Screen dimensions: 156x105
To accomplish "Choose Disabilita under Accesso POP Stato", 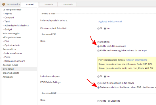I will pyautogui.click(x=98, y=42).
